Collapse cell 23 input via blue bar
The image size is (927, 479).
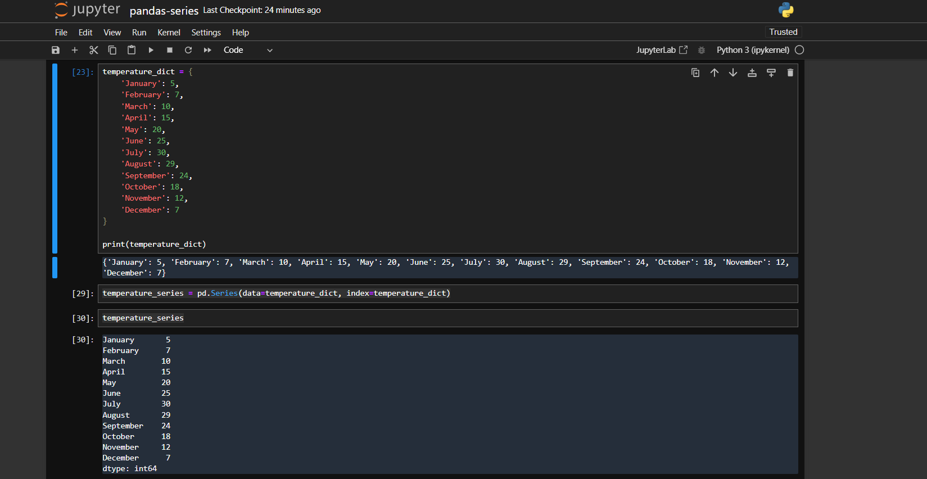pyautogui.click(x=55, y=159)
